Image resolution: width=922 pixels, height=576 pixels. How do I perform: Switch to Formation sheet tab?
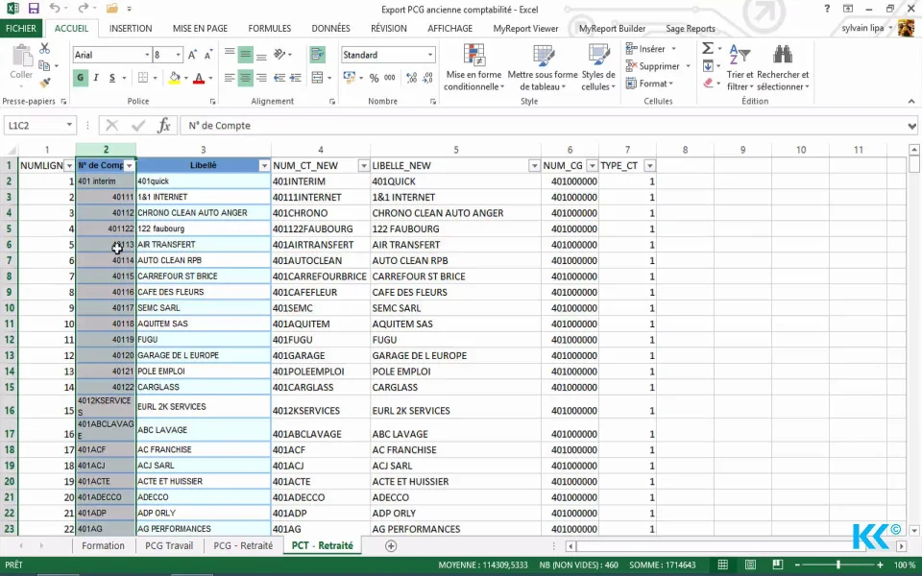click(x=103, y=546)
